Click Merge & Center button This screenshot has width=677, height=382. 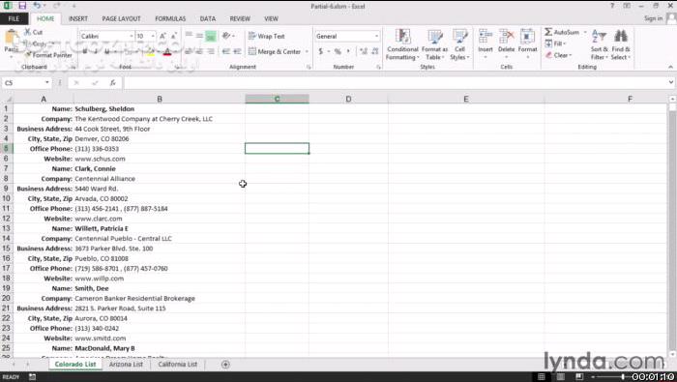click(275, 51)
